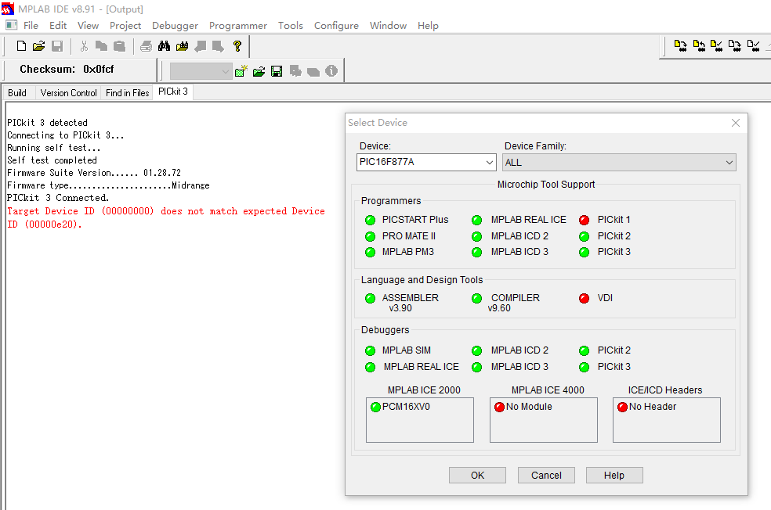Open the Device Family dropdown
771x510 pixels.
619,163
